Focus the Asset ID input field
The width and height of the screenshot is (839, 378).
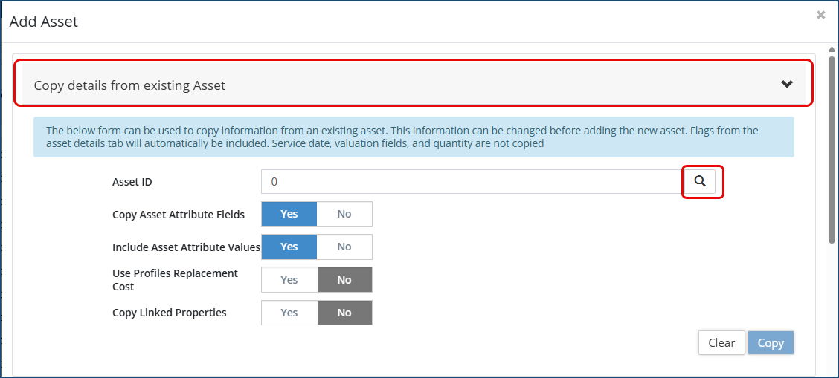click(x=470, y=181)
